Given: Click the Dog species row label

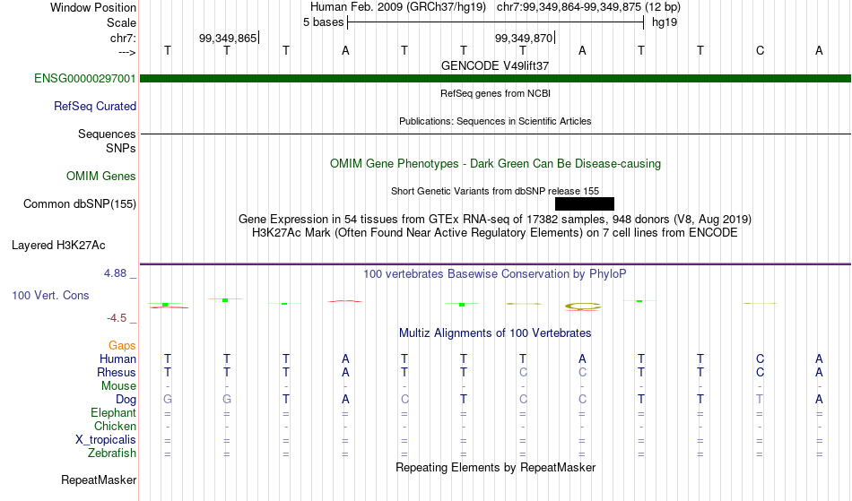Looking at the screenshot, I should 126,400.
